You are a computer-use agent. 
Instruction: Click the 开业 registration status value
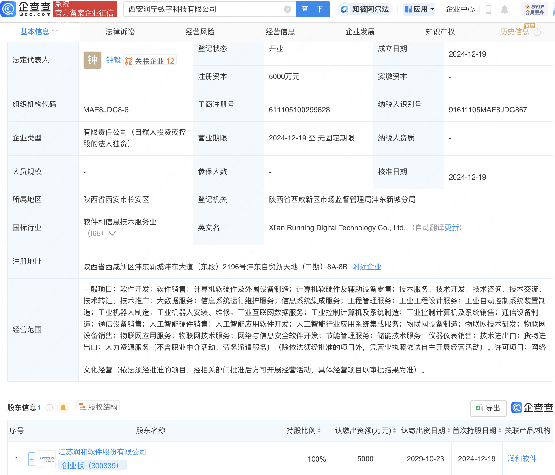(x=276, y=49)
